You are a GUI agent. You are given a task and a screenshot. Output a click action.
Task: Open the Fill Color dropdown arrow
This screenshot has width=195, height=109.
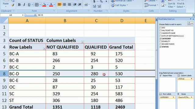click(x=47, y=5)
